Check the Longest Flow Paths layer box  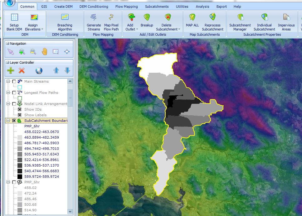click(14, 93)
